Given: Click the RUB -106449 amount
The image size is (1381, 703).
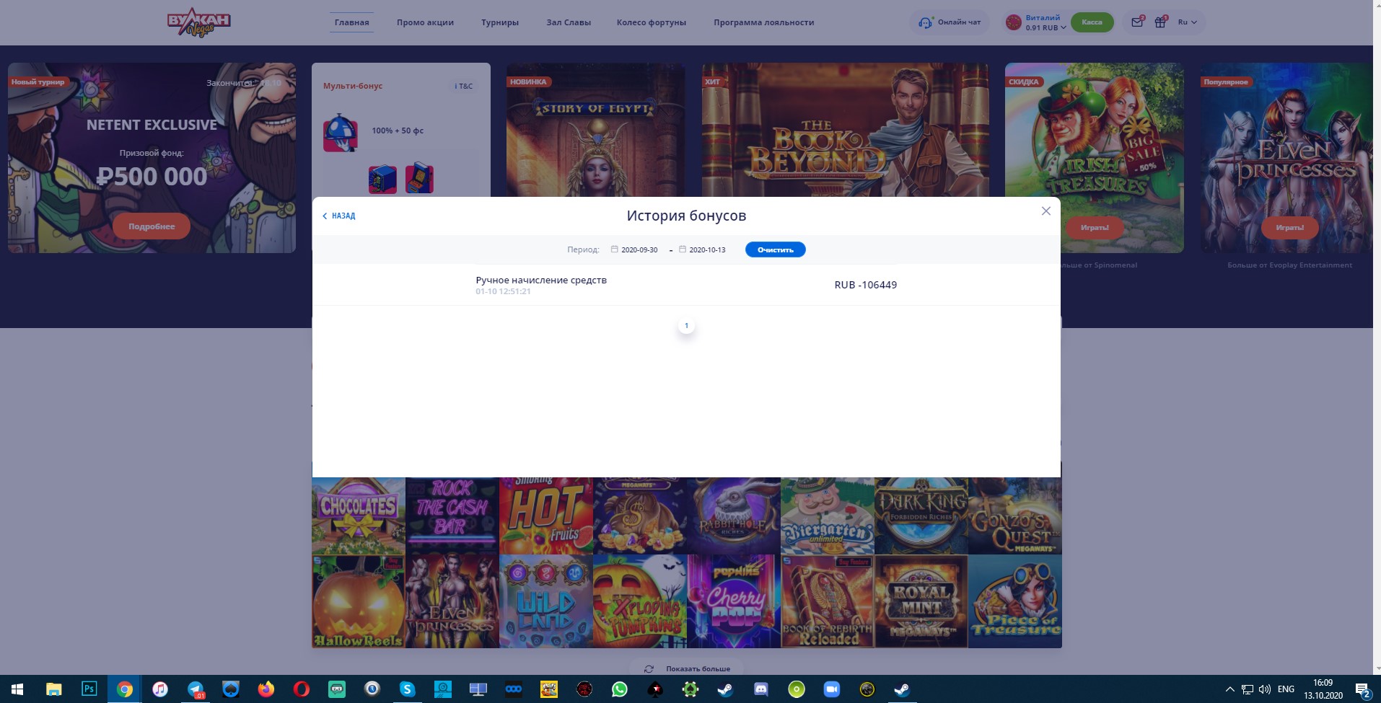Looking at the screenshot, I should tap(865, 285).
